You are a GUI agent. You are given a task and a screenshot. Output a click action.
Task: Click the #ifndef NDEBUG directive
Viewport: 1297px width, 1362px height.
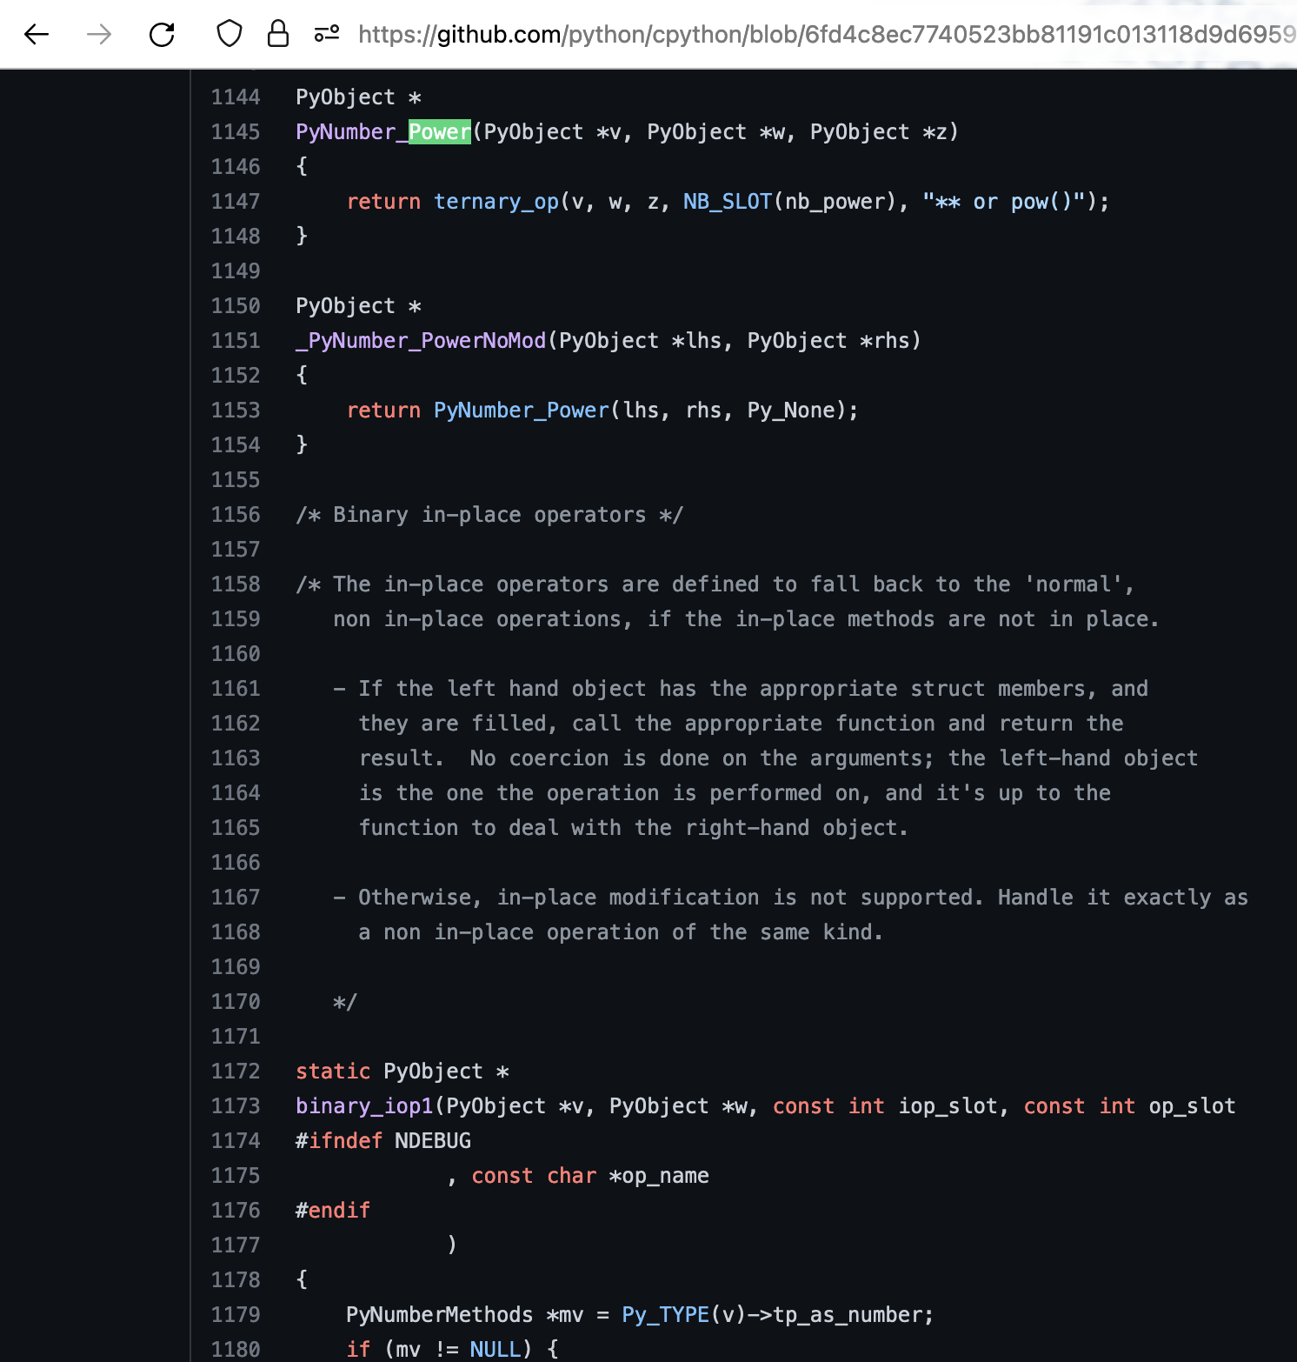coord(383,1141)
